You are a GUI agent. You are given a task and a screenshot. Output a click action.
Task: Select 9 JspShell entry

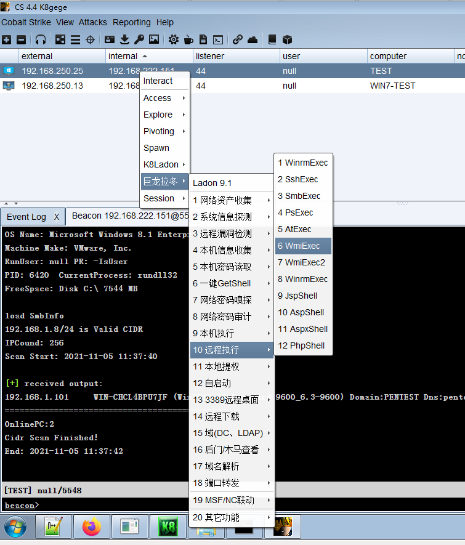coord(303,296)
